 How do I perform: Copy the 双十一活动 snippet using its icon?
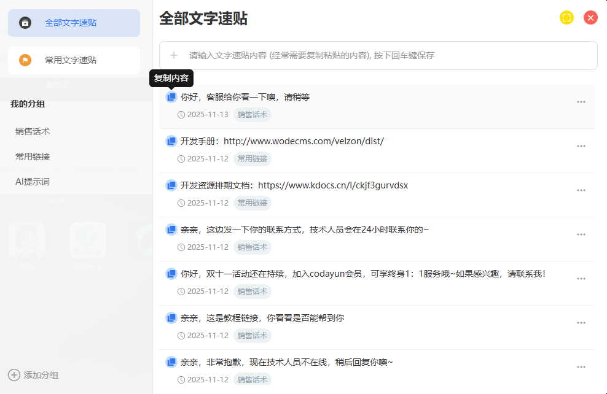pos(171,274)
